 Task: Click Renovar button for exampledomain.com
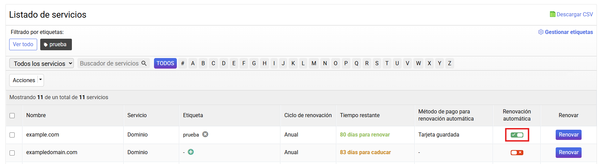point(568,152)
